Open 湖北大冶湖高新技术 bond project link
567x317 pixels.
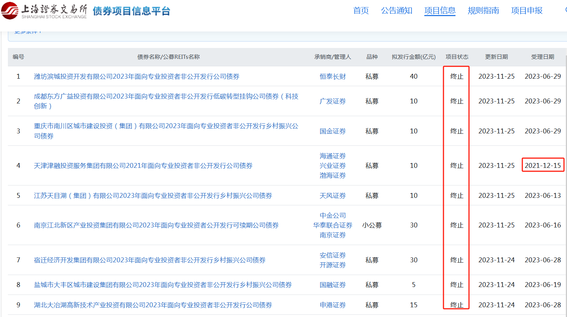pos(153,305)
